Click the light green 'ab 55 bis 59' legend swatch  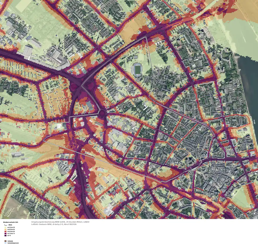[5, 227]
